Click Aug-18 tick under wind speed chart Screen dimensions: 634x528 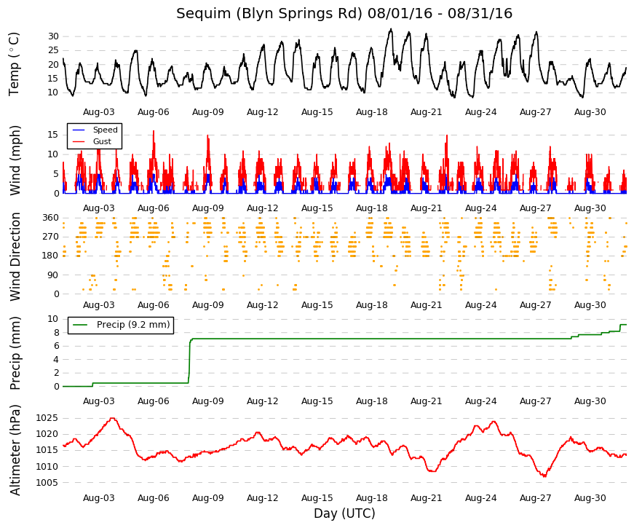click(x=371, y=208)
